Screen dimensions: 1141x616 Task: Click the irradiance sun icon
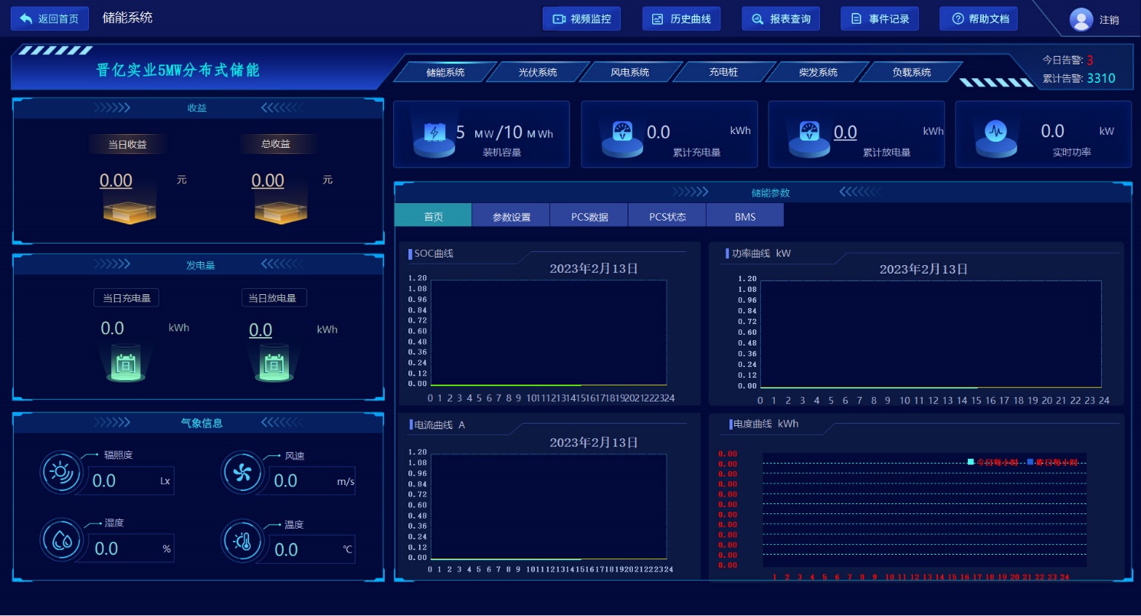(60, 472)
